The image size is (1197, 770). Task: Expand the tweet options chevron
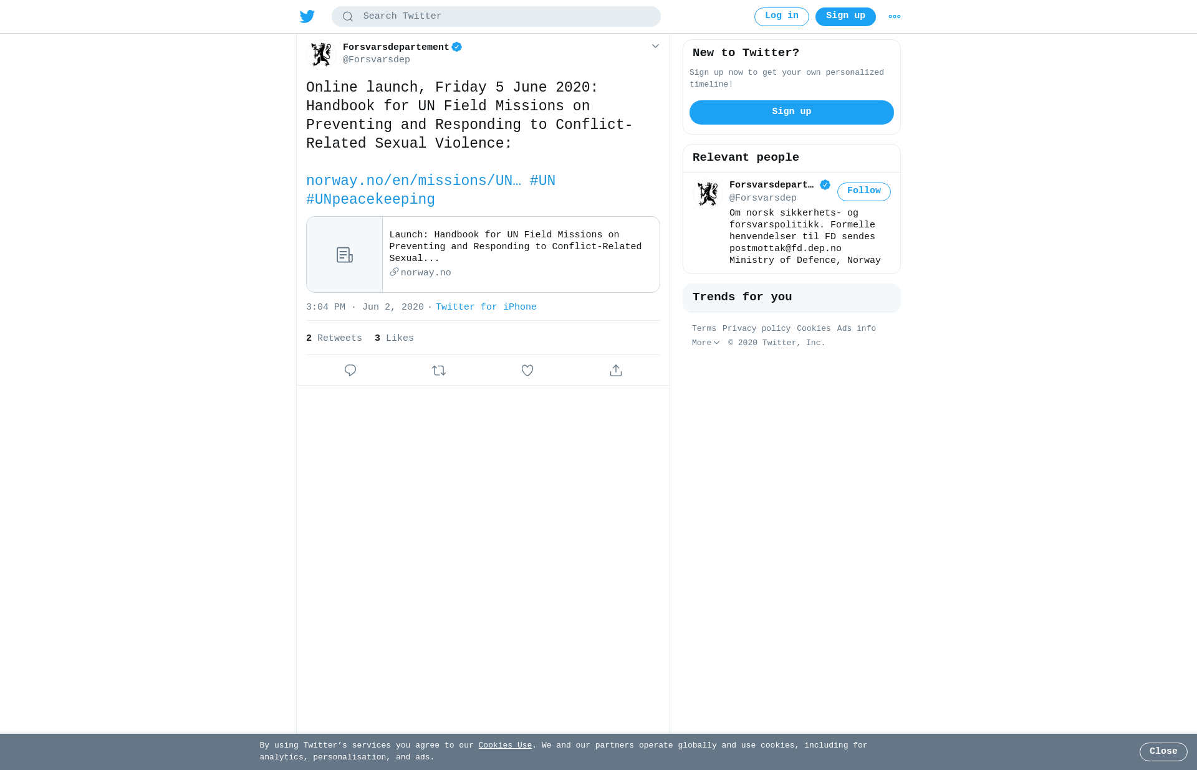click(x=655, y=46)
